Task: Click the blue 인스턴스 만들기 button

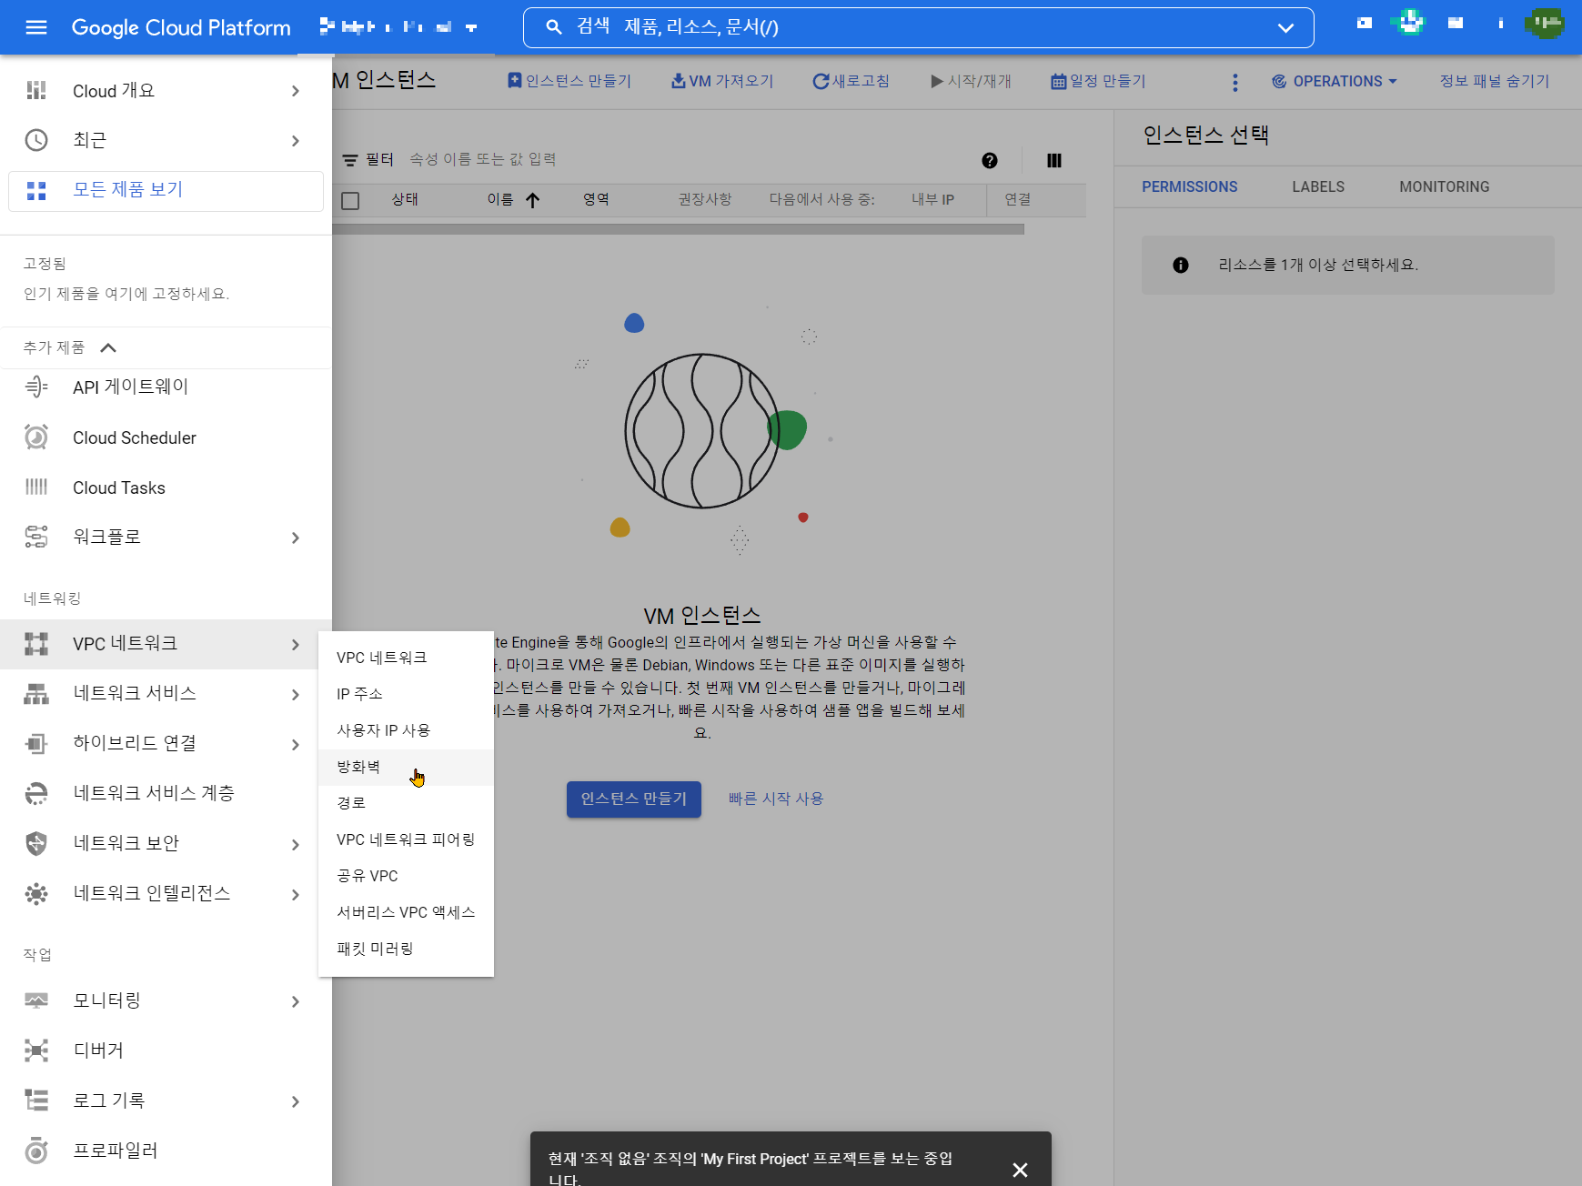Action: (x=634, y=799)
